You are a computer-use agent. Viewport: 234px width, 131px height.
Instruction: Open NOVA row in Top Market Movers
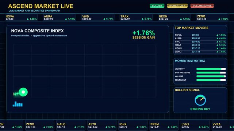click(200, 35)
